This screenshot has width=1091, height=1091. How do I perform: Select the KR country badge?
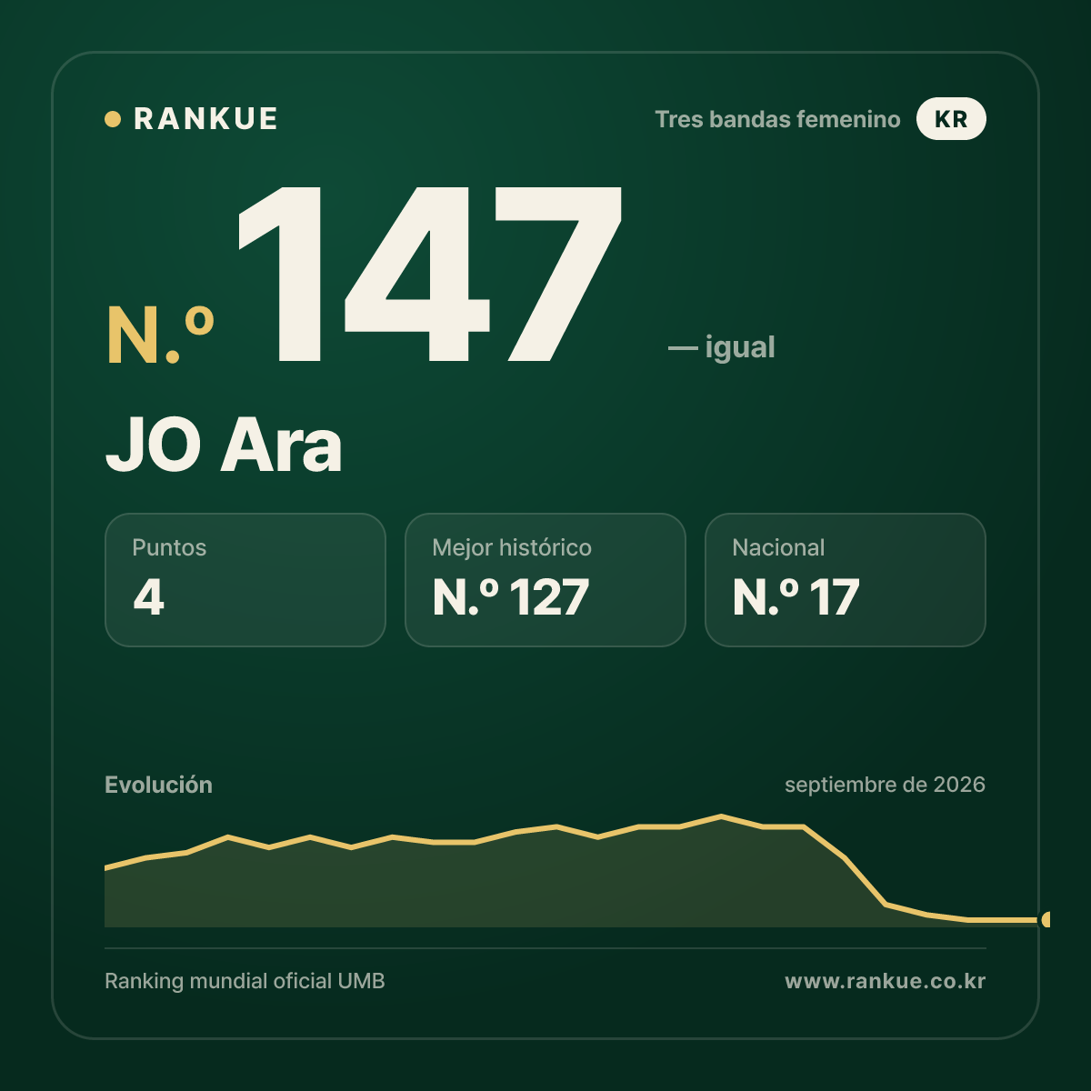951,119
